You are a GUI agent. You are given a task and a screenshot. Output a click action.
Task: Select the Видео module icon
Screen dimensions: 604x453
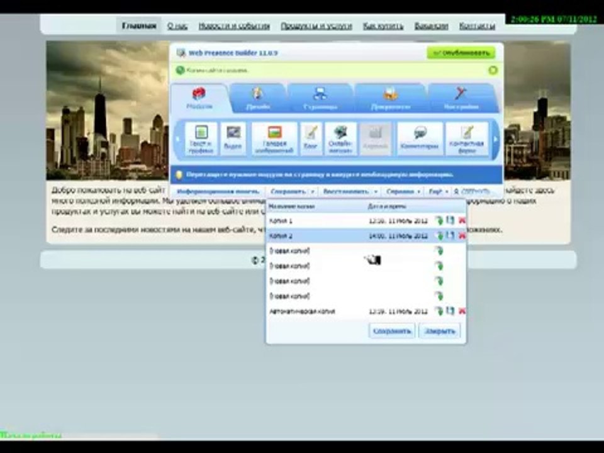233,140
